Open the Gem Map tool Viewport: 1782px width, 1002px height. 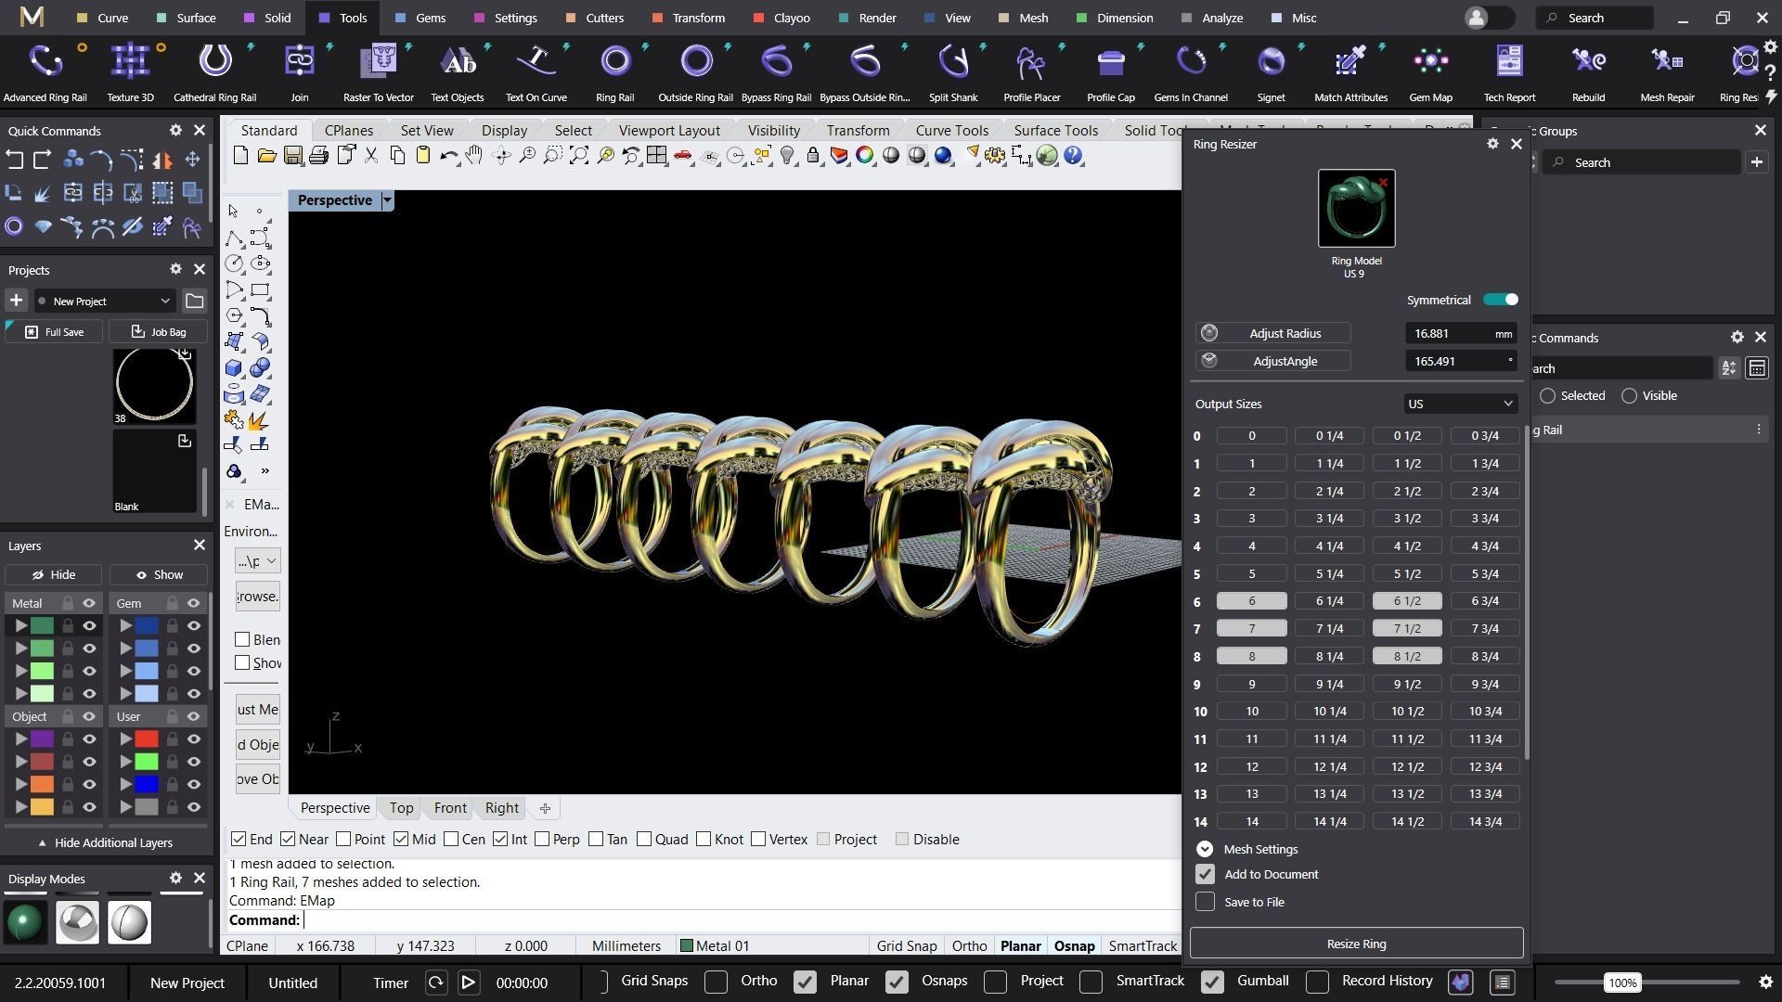[x=1430, y=72]
